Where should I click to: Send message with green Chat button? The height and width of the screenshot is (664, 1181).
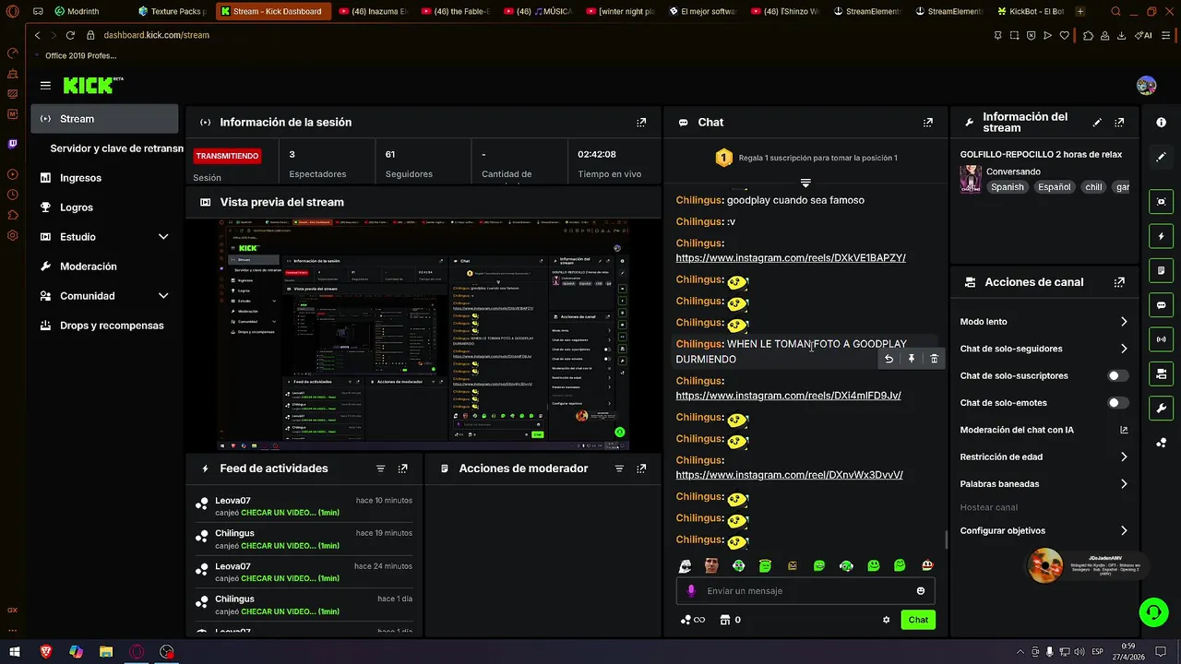pos(918,620)
